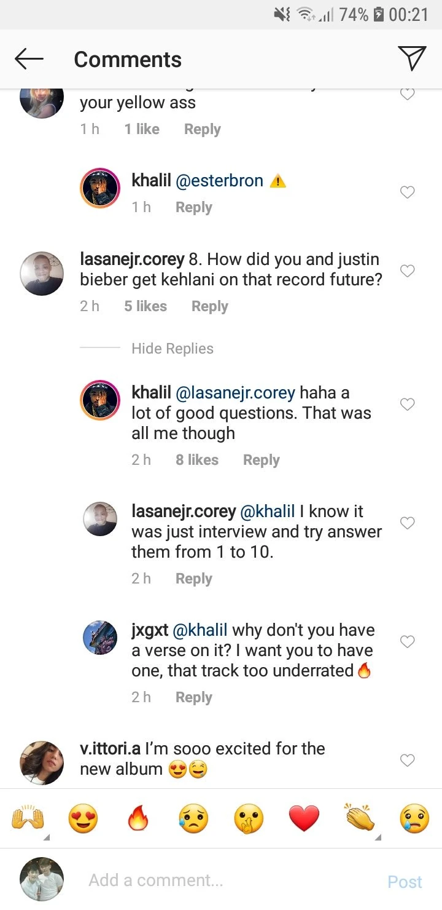Open v.ittori.a's profile picture
Screen dimensions: 442x910
(x=42, y=763)
